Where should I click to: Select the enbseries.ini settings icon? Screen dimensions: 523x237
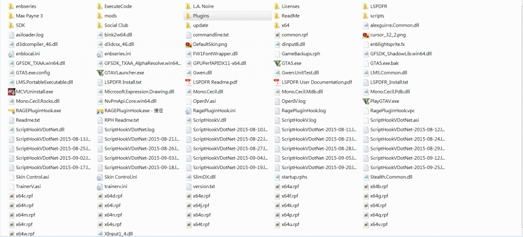pyautogui.click(x=99, y=54)
